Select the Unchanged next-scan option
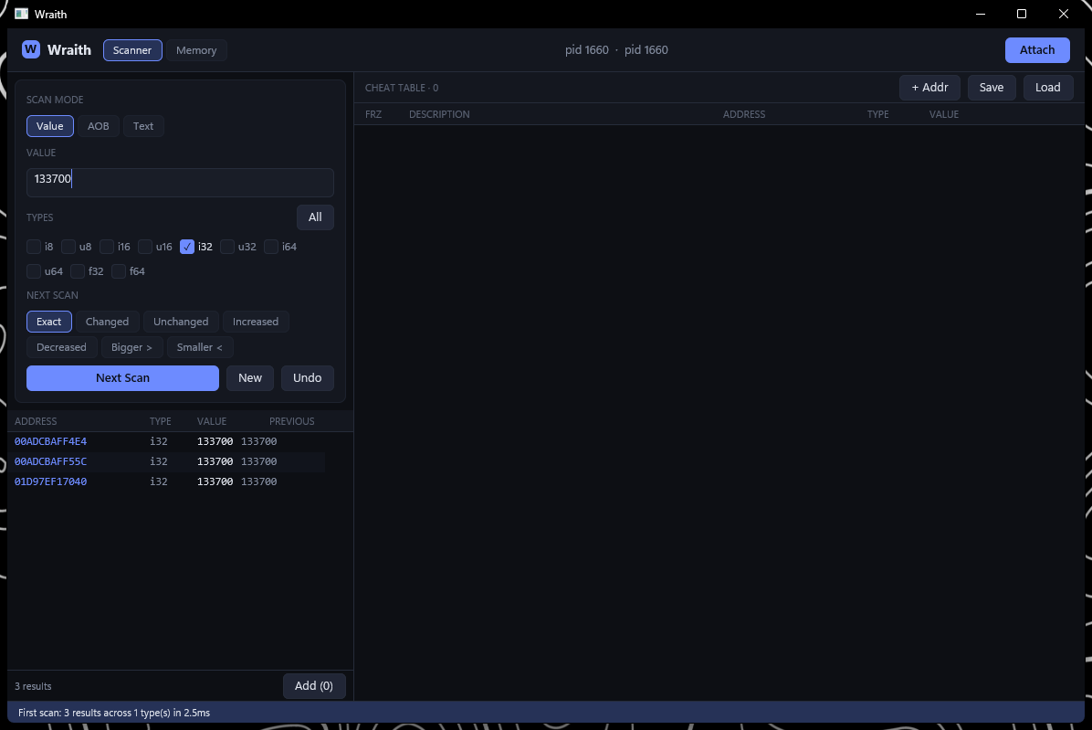Screen dimensions: 1092x730 pyautogui.click(x=181, y=322)
